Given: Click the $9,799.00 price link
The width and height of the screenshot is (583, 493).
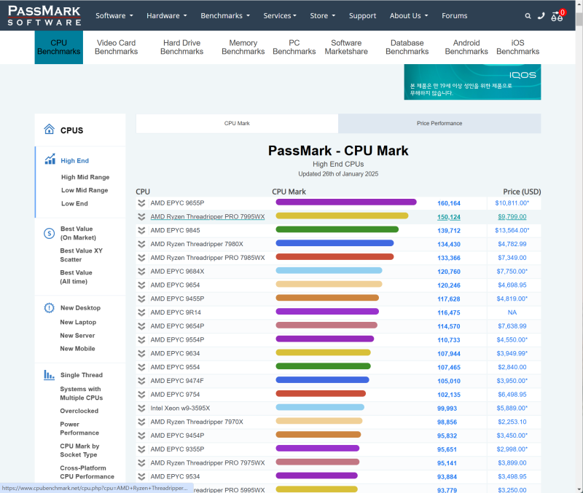Looking at the screenshot, I should tap(512, 216).
